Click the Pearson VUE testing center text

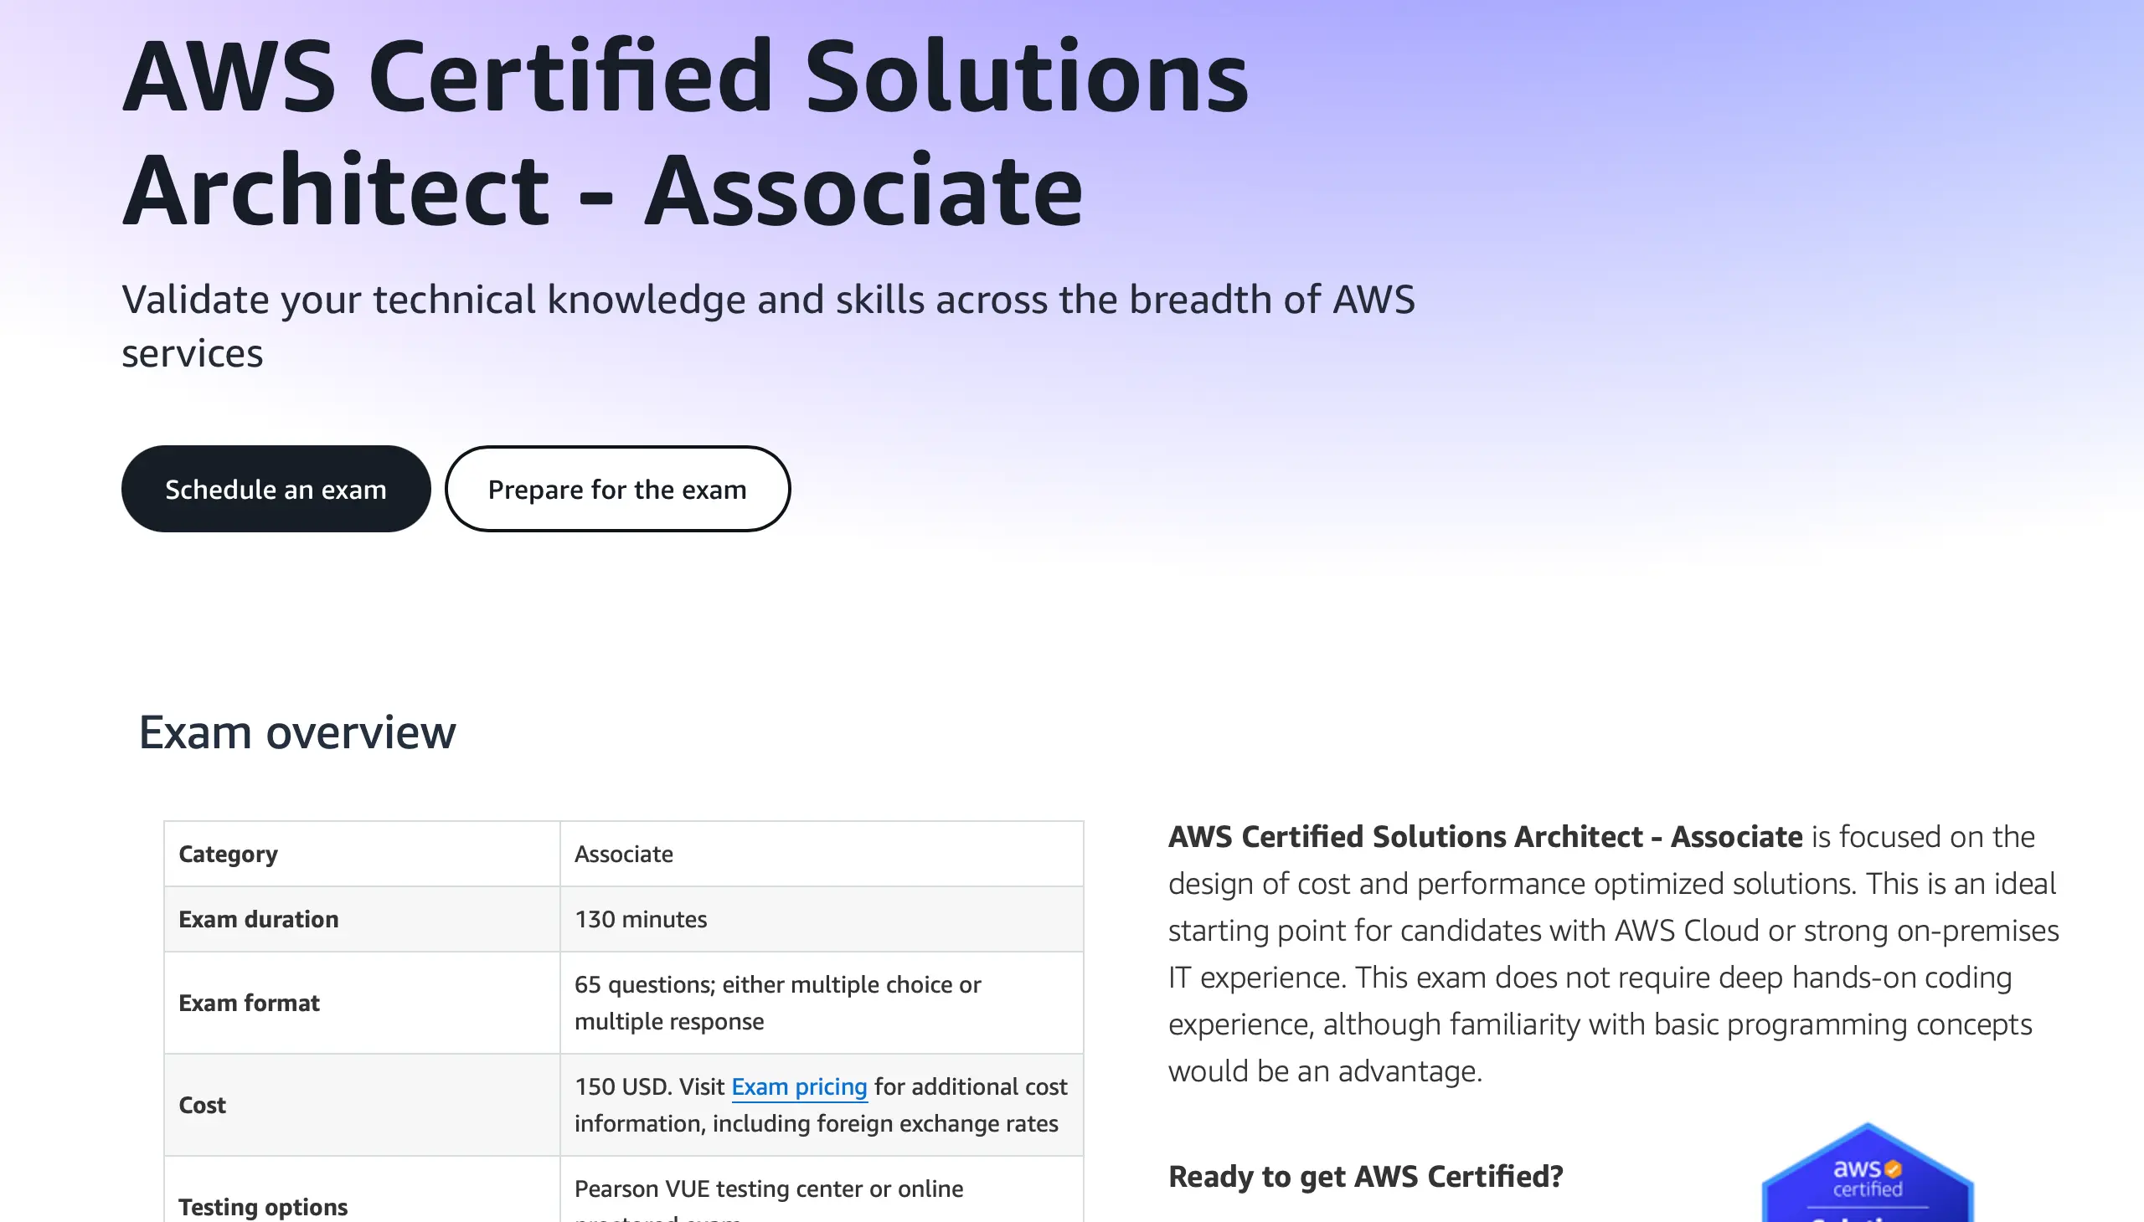click(x=769, y=1189)
